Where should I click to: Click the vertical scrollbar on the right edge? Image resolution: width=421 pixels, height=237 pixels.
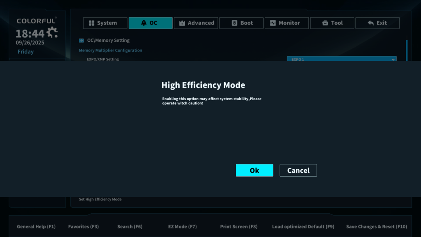click(407, 50)
